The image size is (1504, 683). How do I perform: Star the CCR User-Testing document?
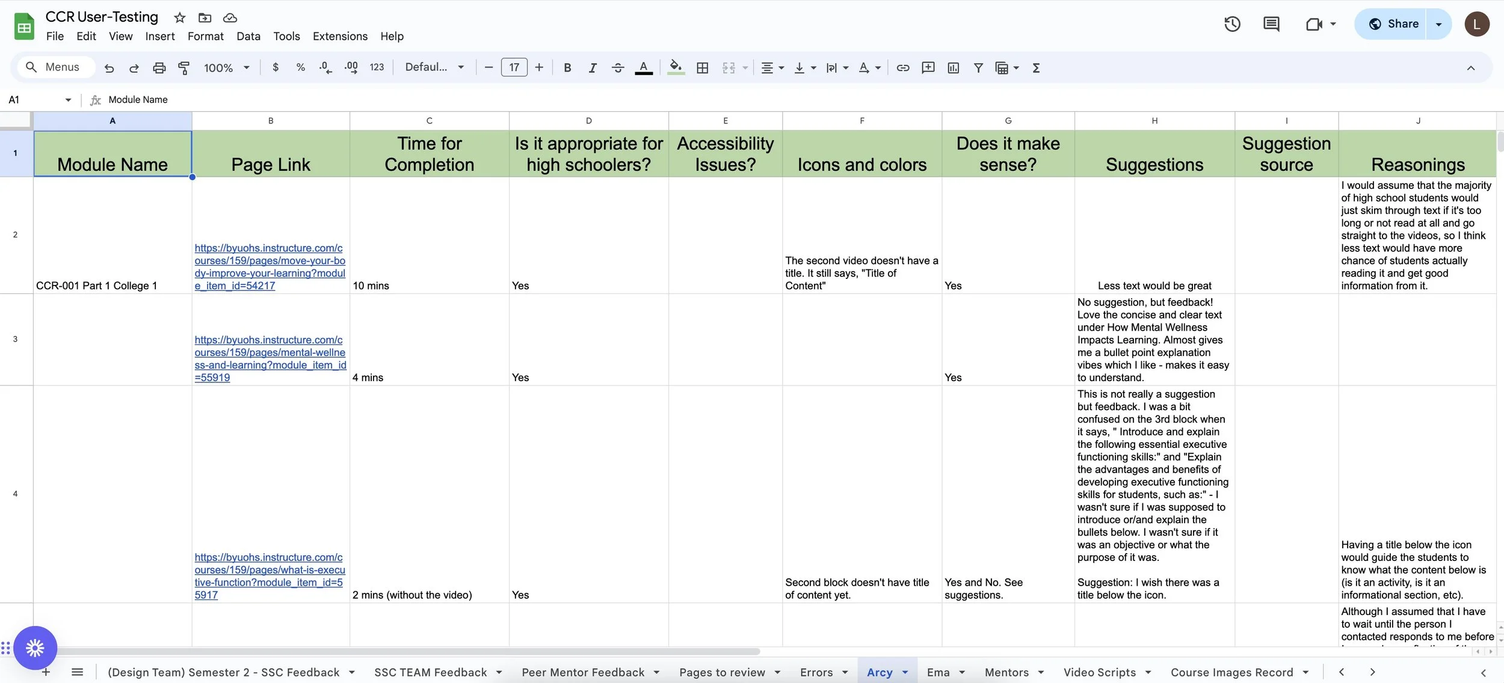(179, 17)
